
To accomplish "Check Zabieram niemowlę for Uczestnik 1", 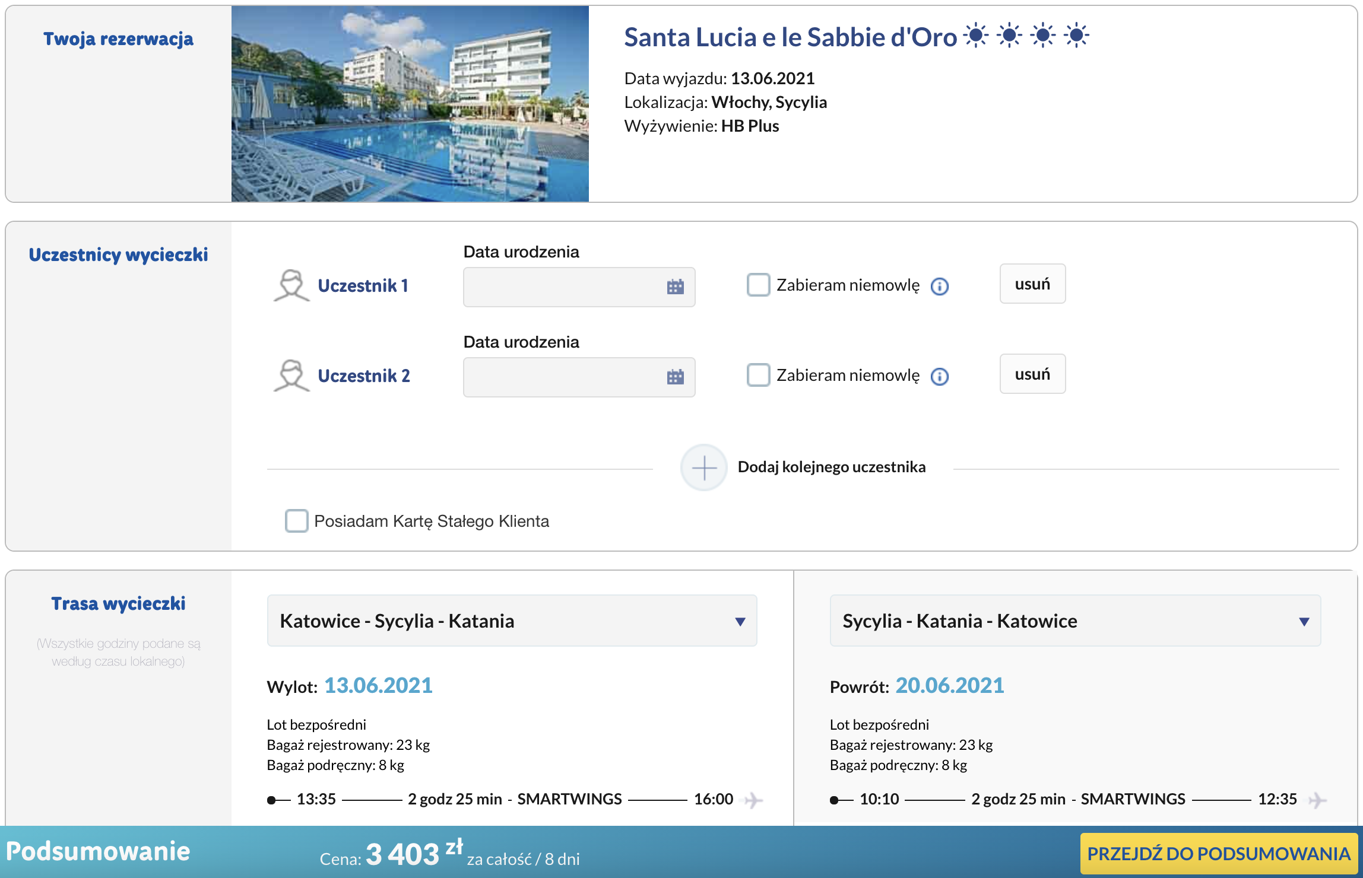I will (758, 285).
